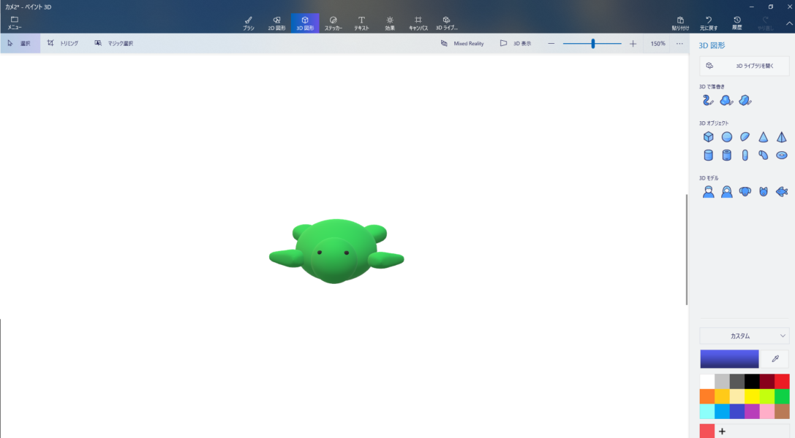This screenshot has width=795, height=438.
Task: Open the 3D ライブラリ tab in top toolbar
Action: pos(447,23)
